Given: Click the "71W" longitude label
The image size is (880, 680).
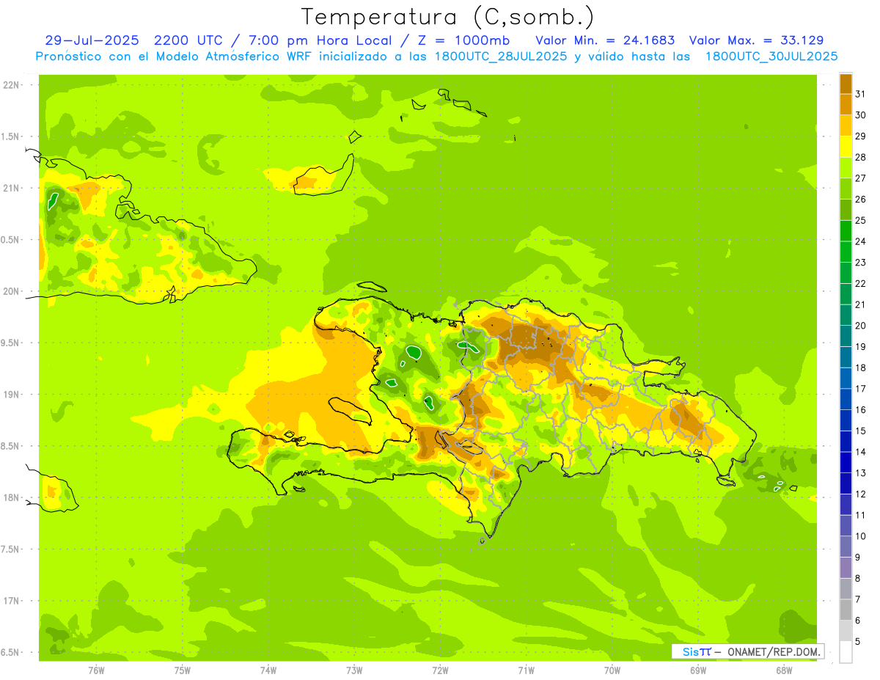Looking at the screenshot, I should pyautogui.click(x=526, y=670).
